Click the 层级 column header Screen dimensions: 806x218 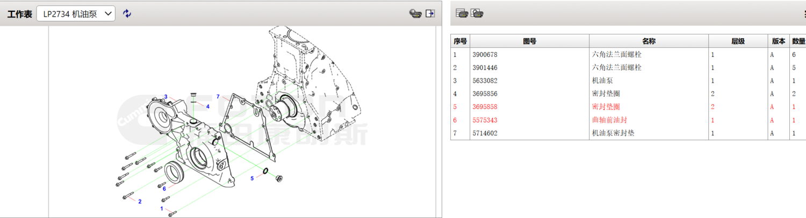pyautogui.click(x=738, y=41)
